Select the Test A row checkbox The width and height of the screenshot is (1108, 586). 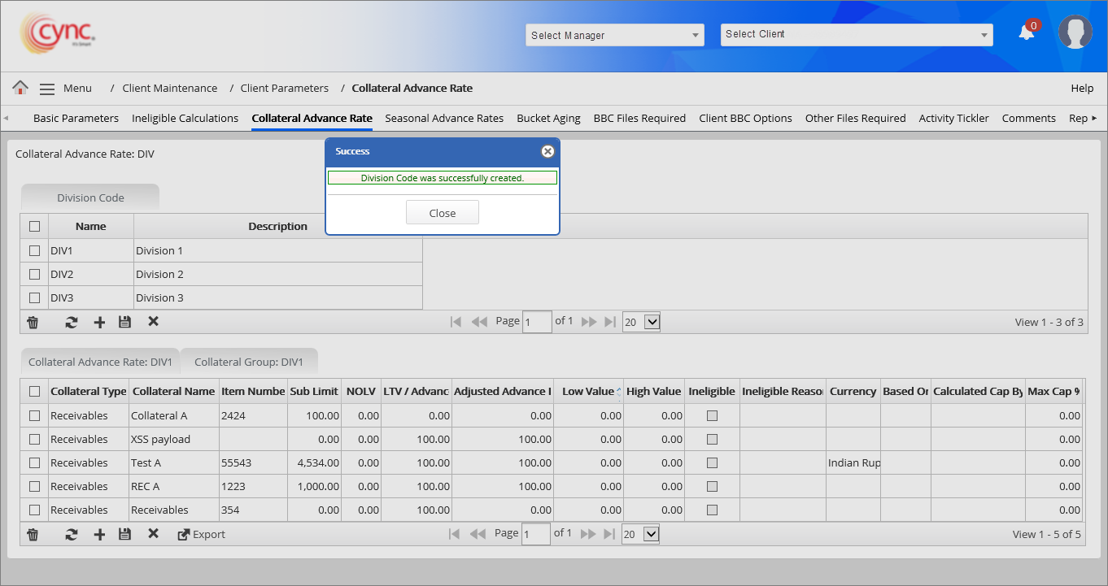34,462
